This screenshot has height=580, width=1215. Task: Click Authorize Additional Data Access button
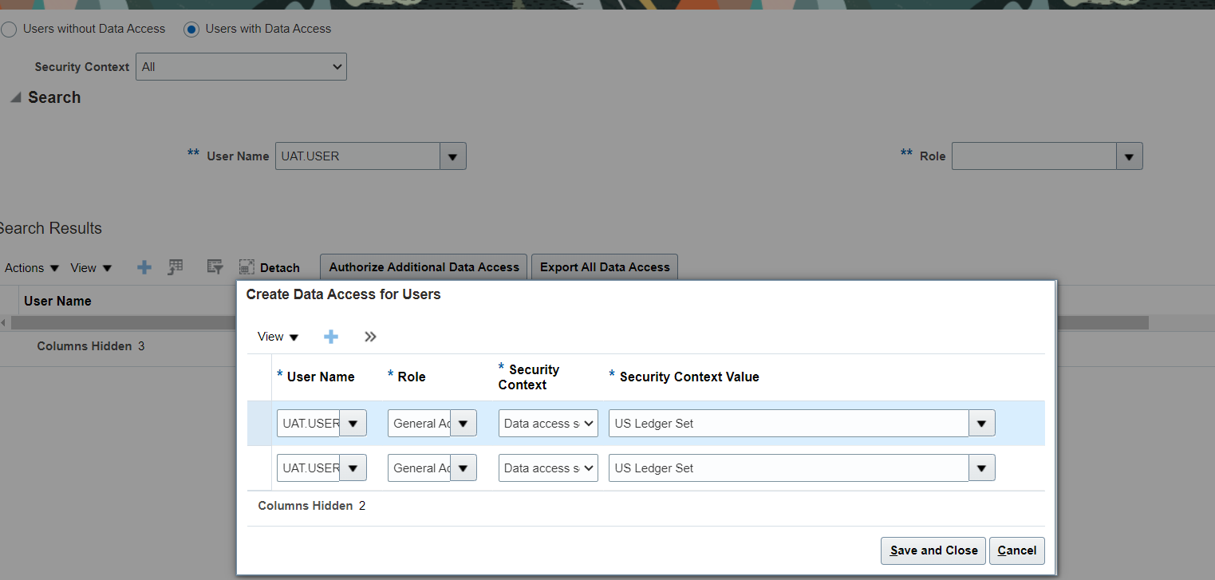[424, 267]
